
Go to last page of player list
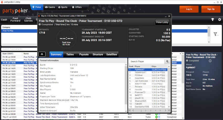coord(169,110)
